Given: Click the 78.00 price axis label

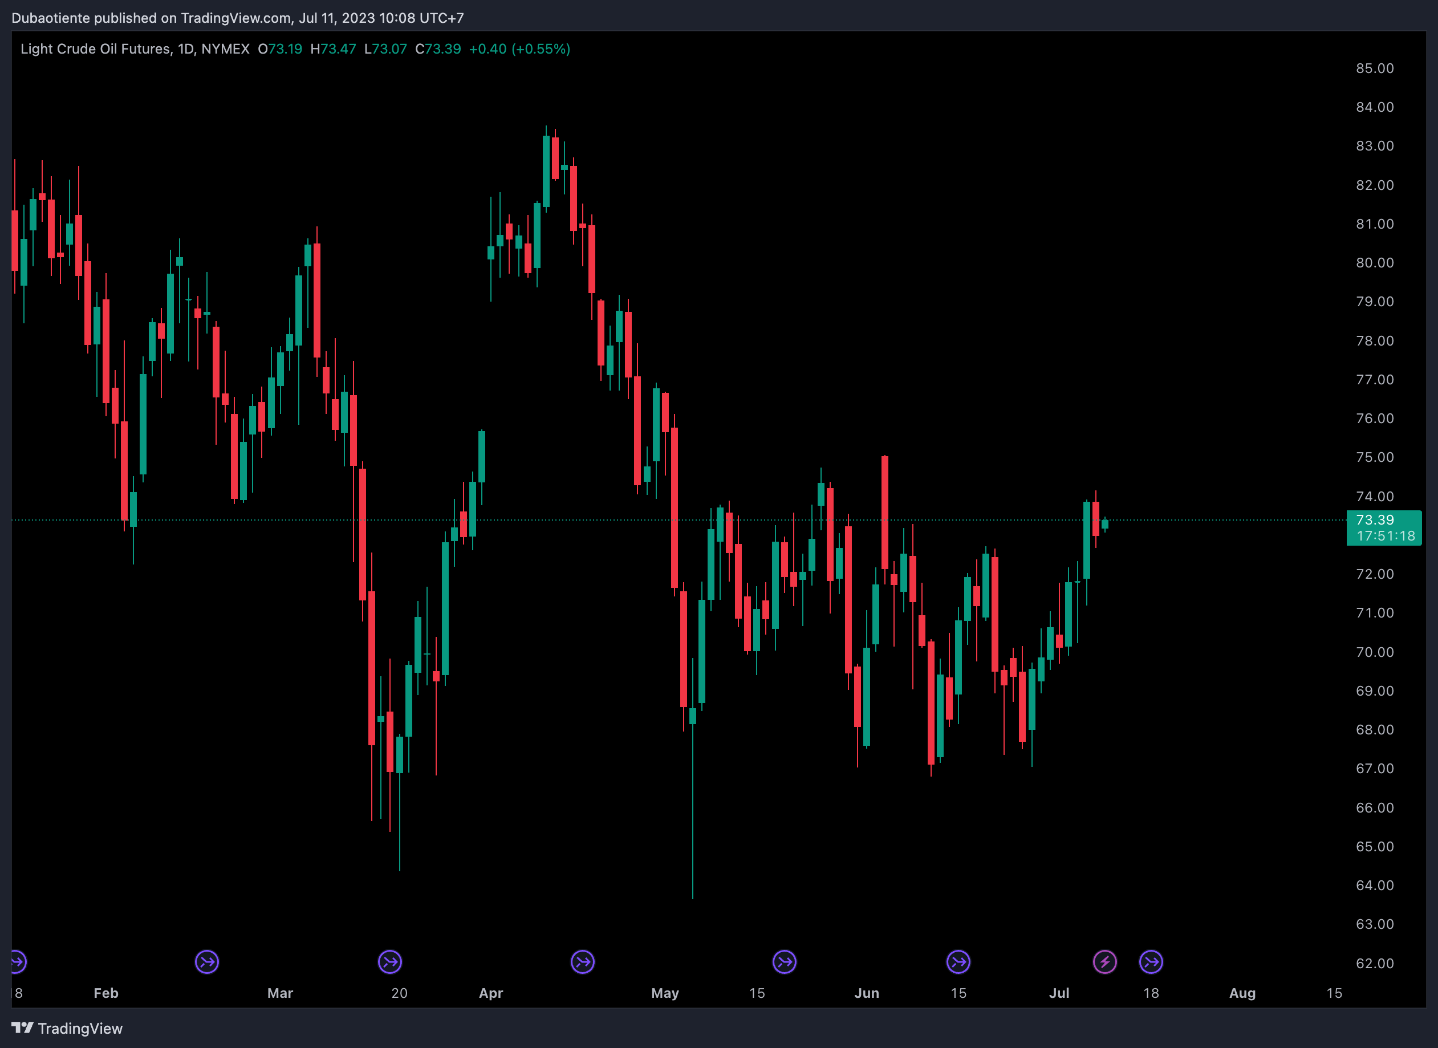Looking at the screenshot, I should (x=1375, y=340).
